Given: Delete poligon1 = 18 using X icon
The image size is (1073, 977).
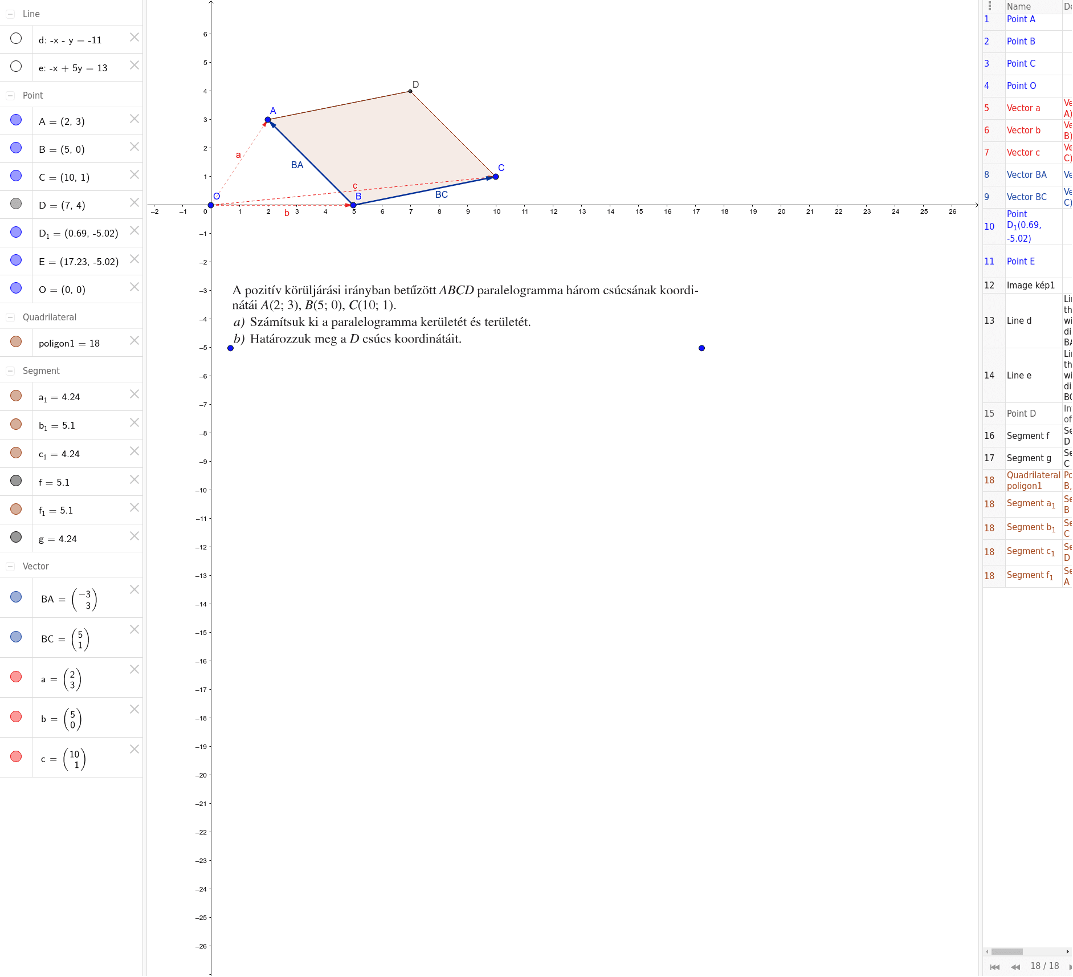Looking at the screenshot, I should pos(134,340).
